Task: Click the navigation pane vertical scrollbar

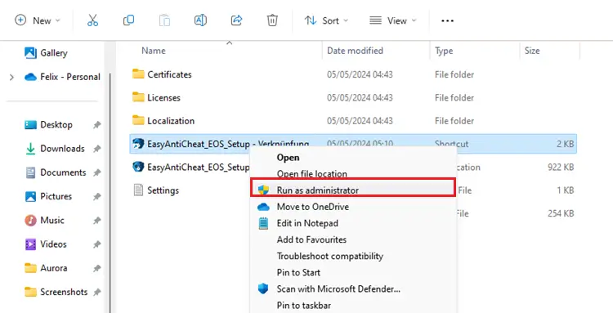Action: pyautogui.click(x=110, y=194)
